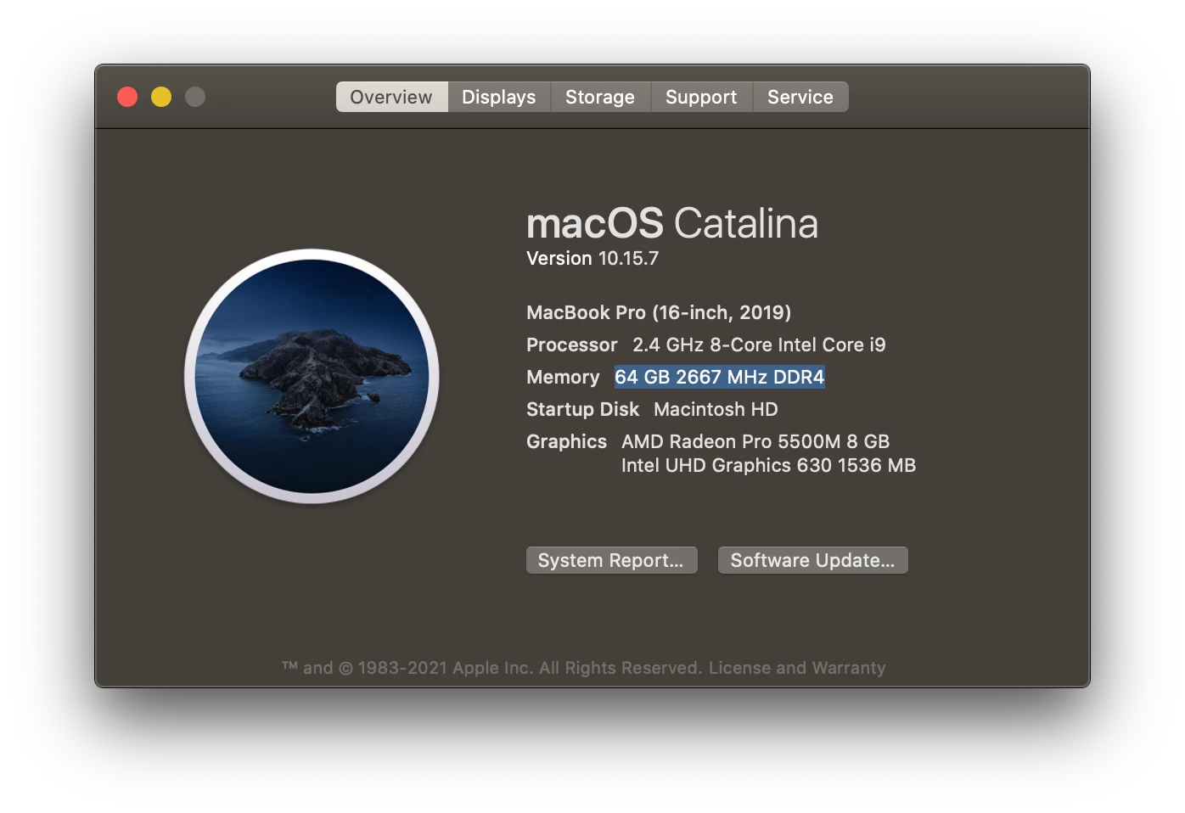Click the Software Update... button
This screenshot has width=1185, height=813.
[812, 560]
